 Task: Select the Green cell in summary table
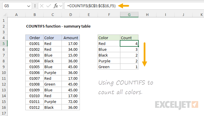pos(109,67)
